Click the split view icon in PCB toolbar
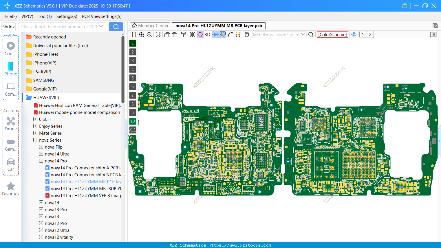The width and height of the screenshot is (441, 248). point(133,34)
